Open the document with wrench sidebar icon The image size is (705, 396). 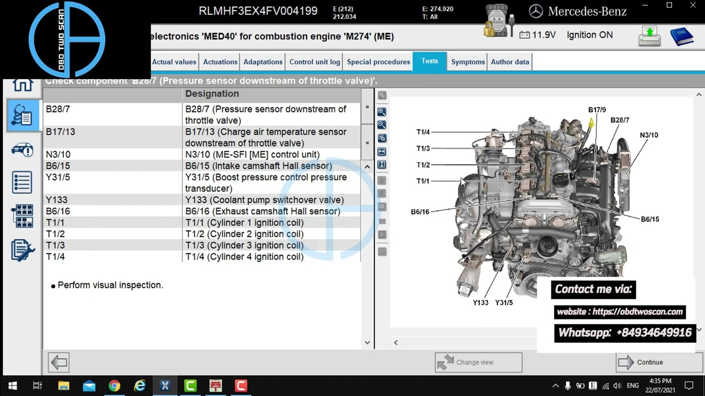[23, 250]
